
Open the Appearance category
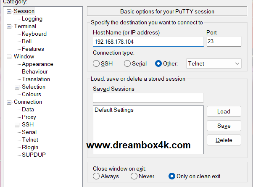point(37,64)
